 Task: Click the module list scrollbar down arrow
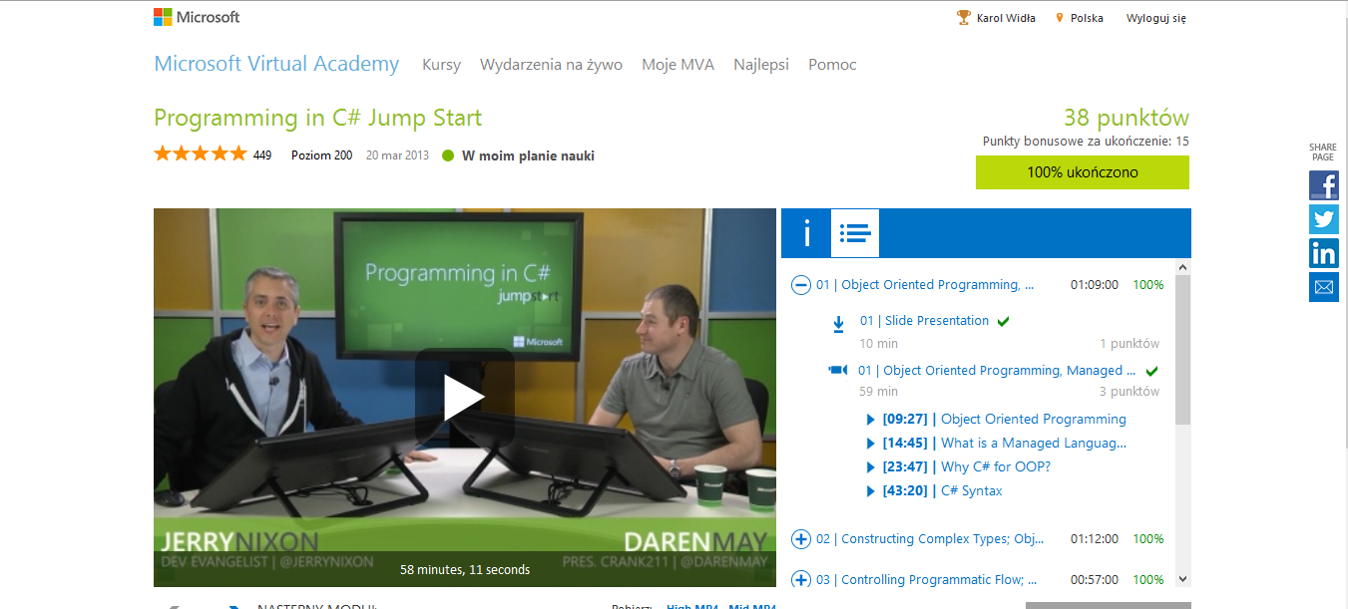1182,579
